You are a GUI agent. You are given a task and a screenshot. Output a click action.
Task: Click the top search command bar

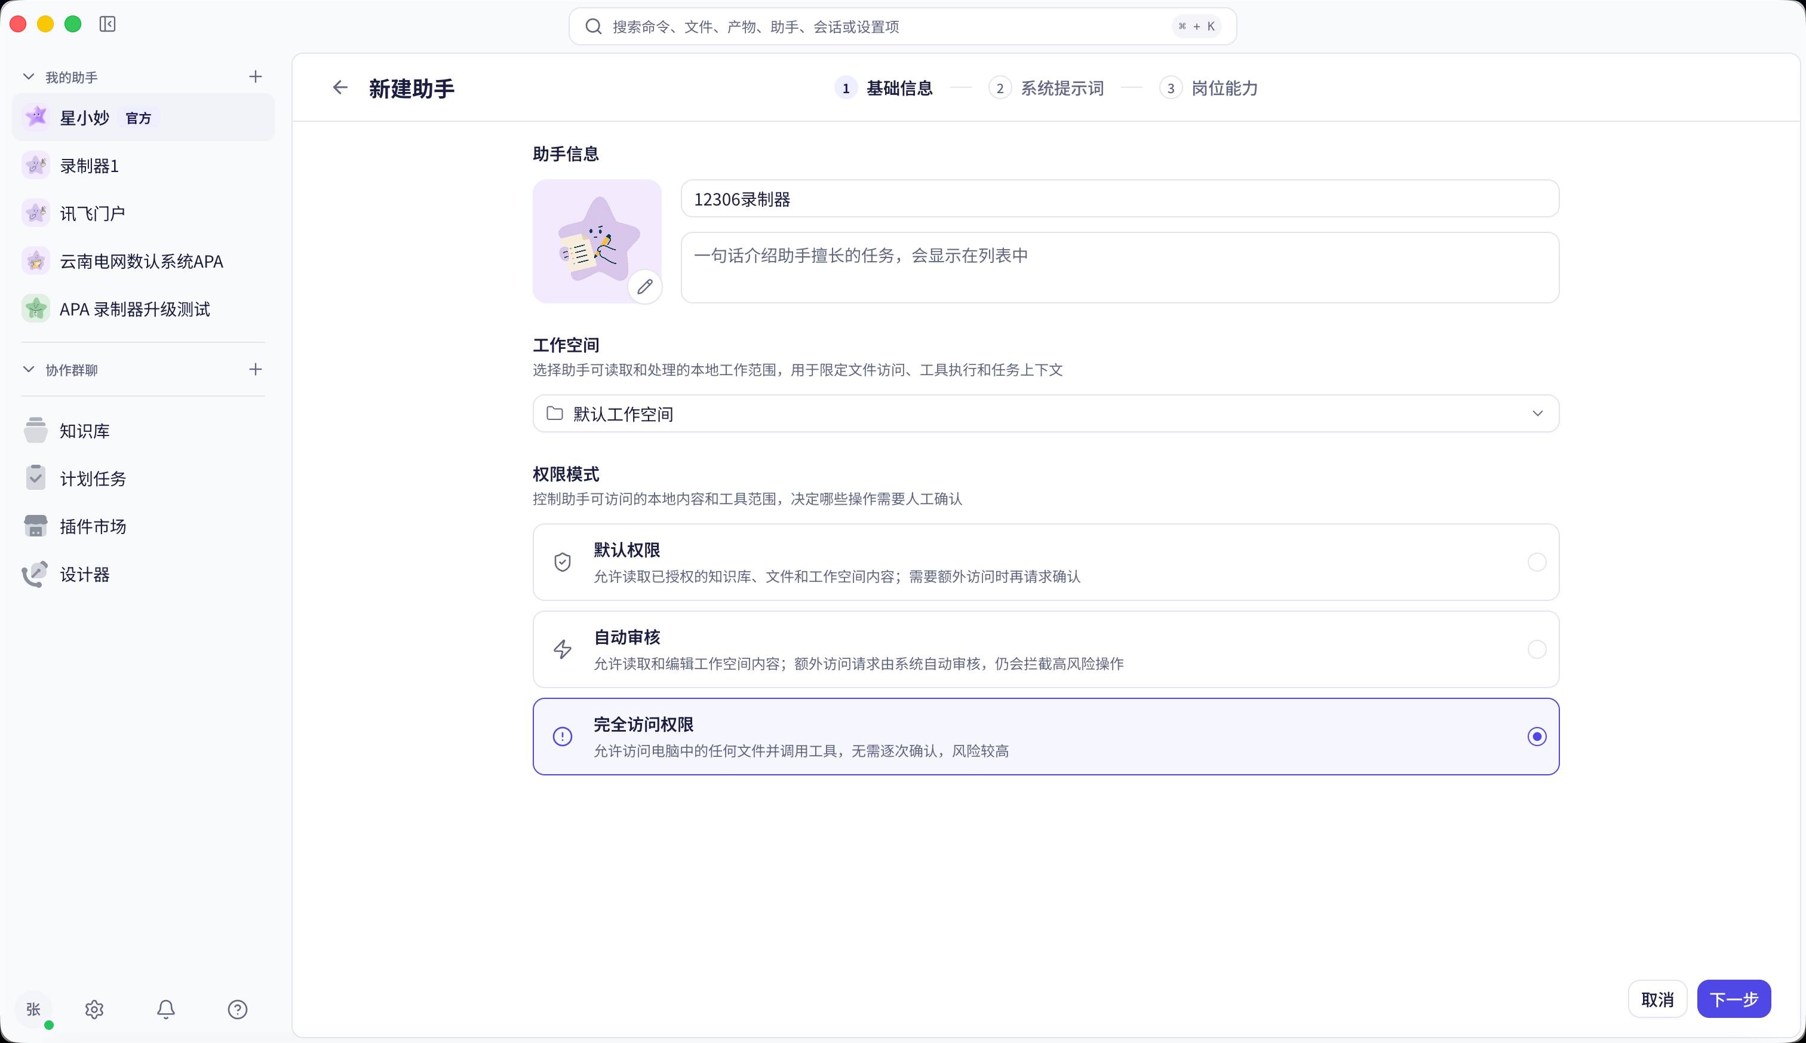(x=902, y=26)
